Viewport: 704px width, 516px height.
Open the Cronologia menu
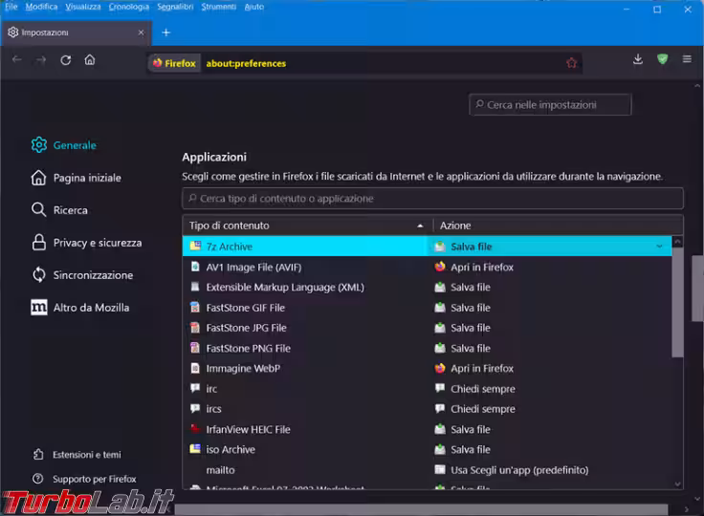click(x=129, y=7)
